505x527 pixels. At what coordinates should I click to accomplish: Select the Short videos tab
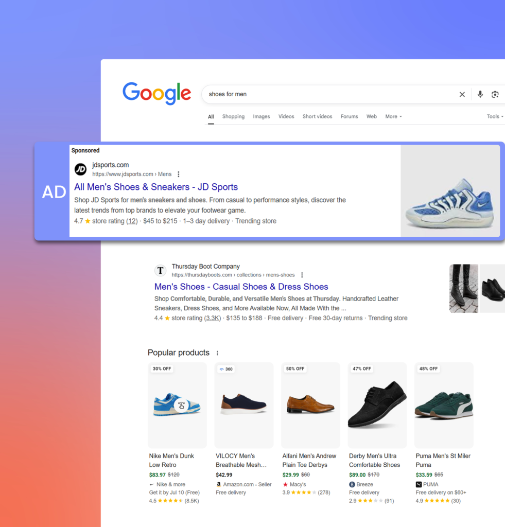coord(317,116)
